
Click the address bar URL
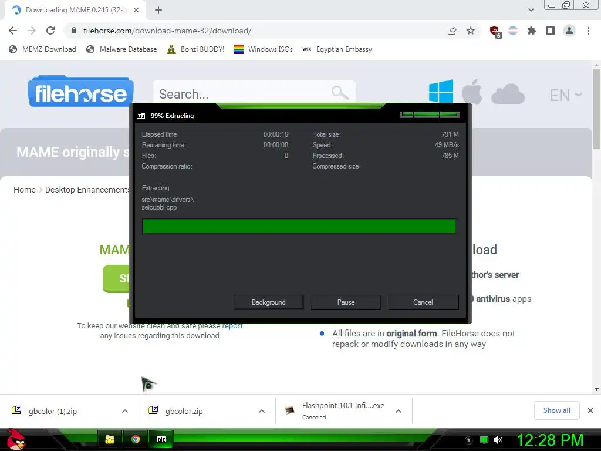(167, 31)
